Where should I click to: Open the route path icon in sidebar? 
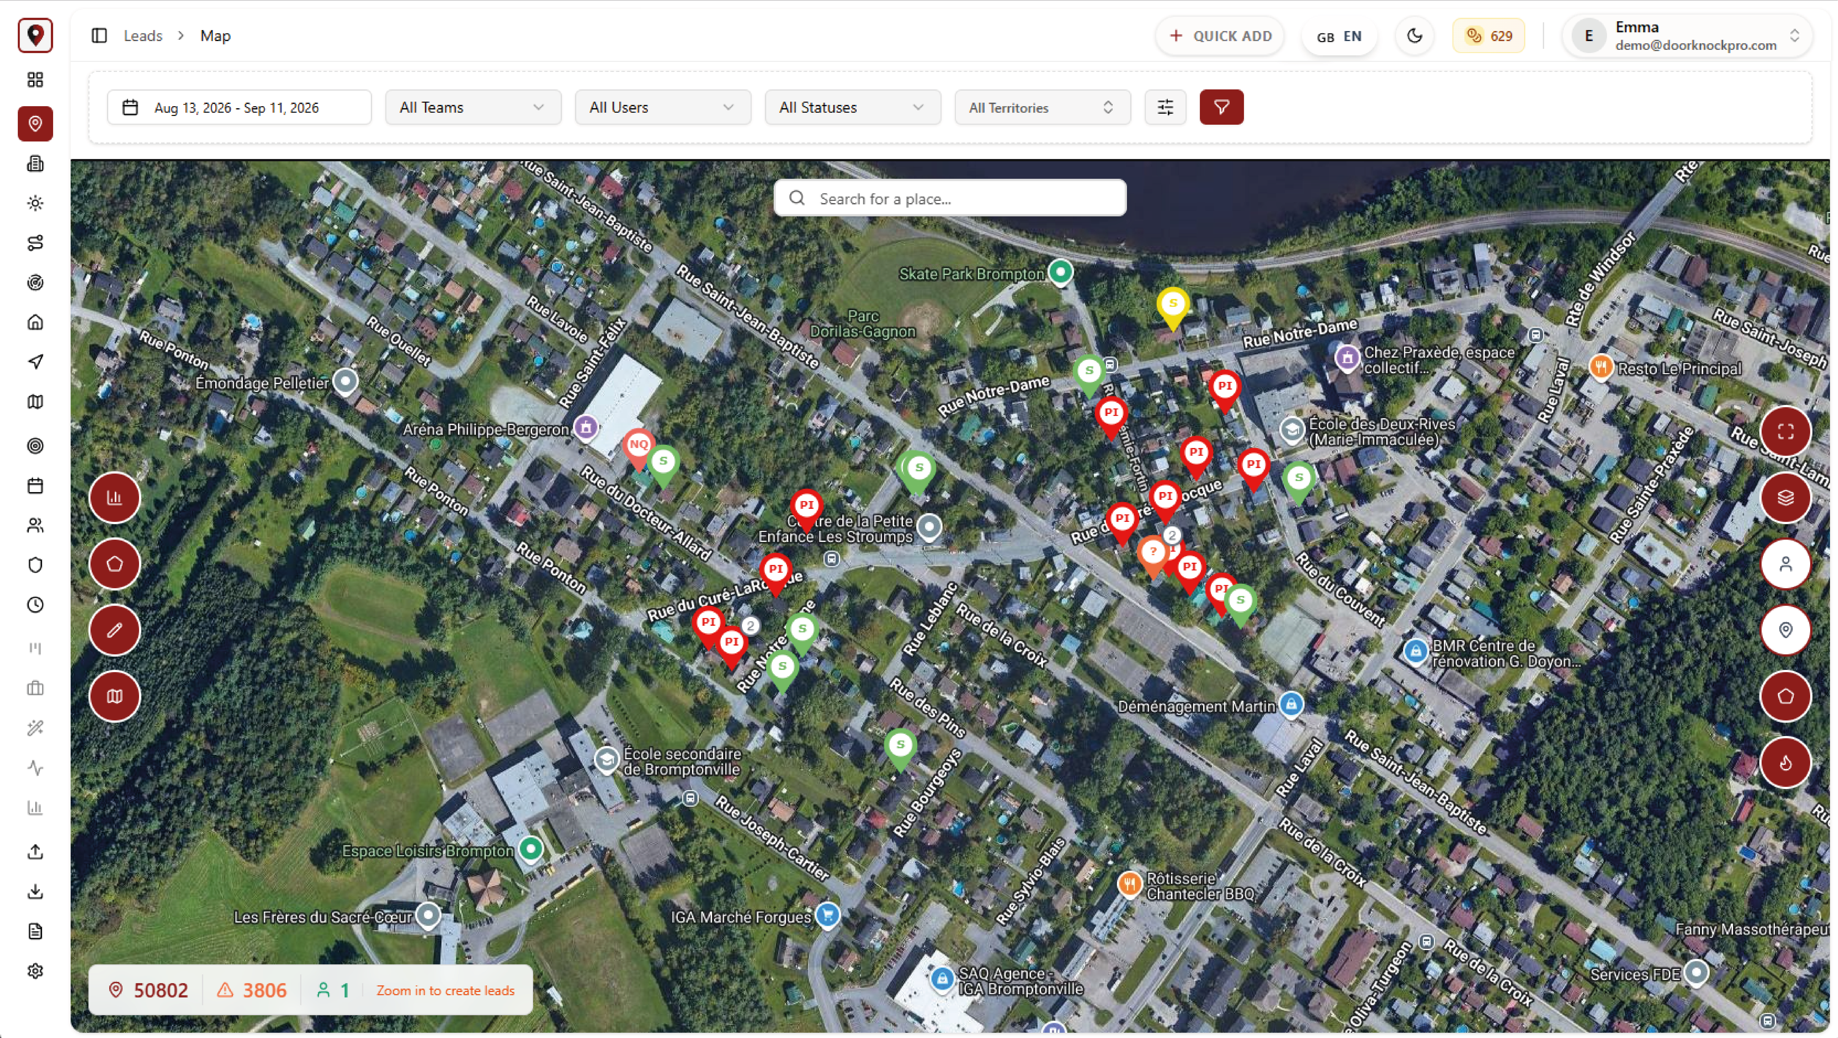point(35,243)
